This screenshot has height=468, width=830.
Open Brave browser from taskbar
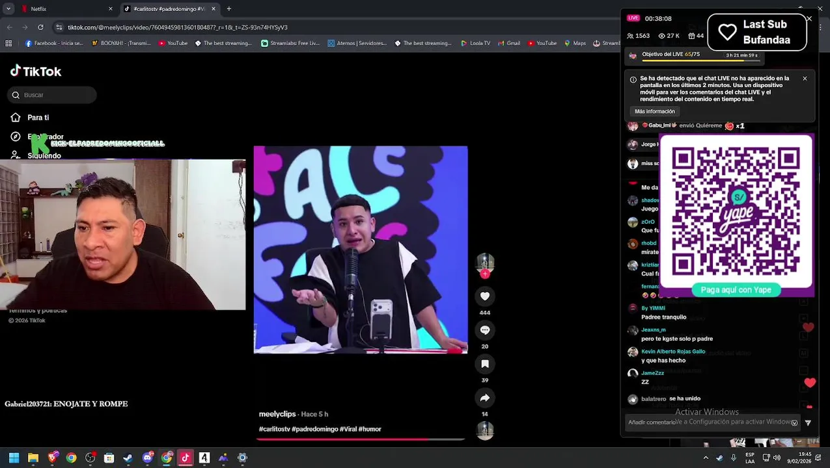tap(52, 458)
